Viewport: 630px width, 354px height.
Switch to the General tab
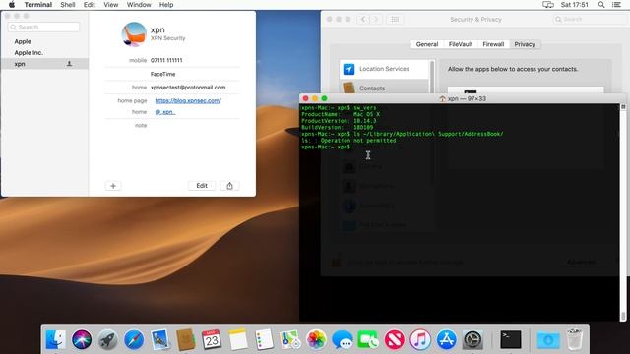click(427, 44)
